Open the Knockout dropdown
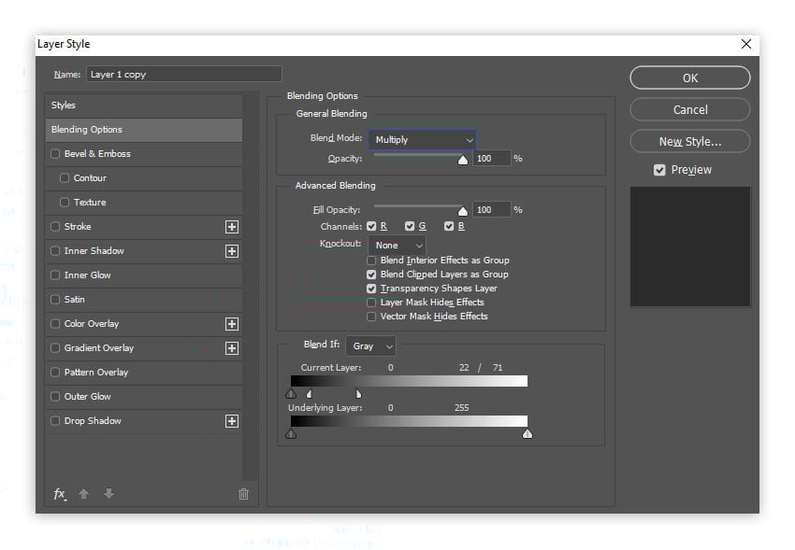 397,244
